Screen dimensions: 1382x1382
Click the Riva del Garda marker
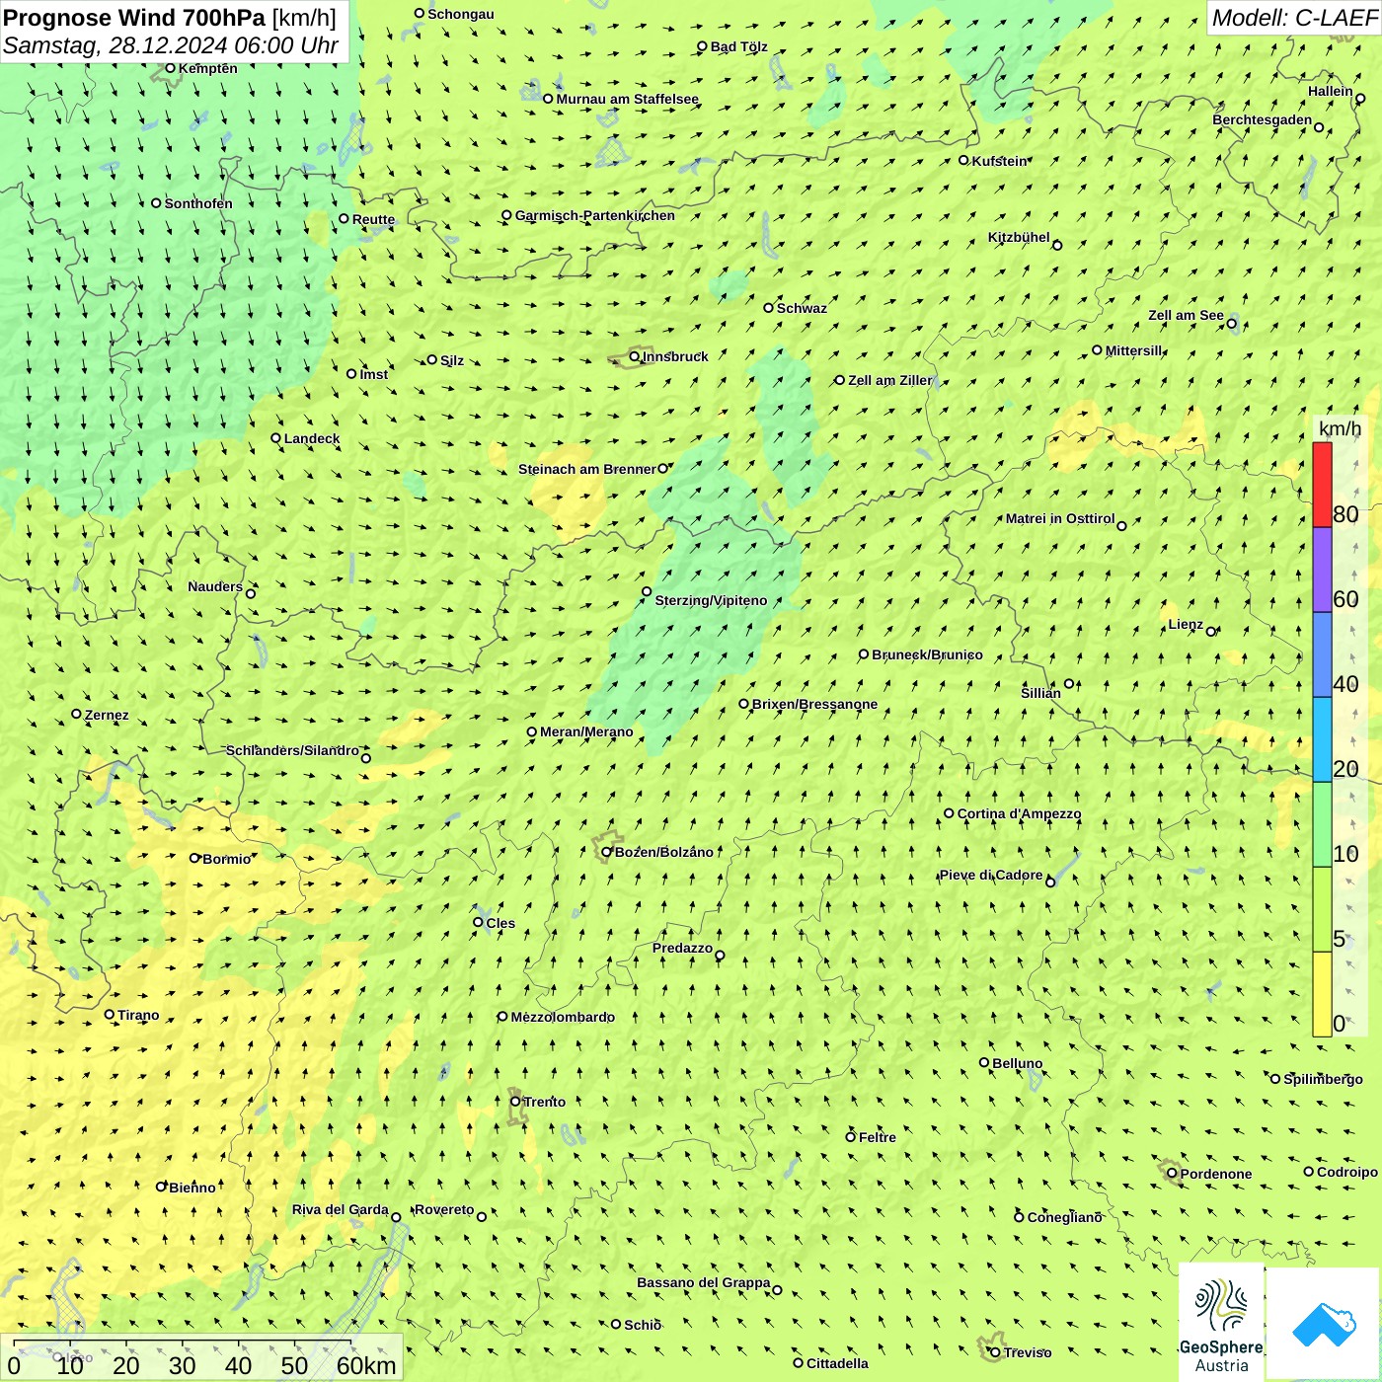click(396, 1217)
